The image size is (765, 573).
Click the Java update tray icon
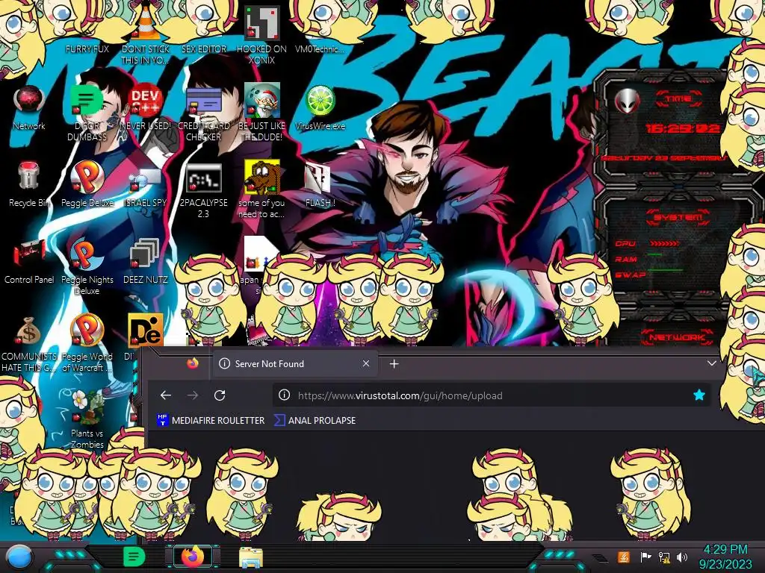pos(623,557)
